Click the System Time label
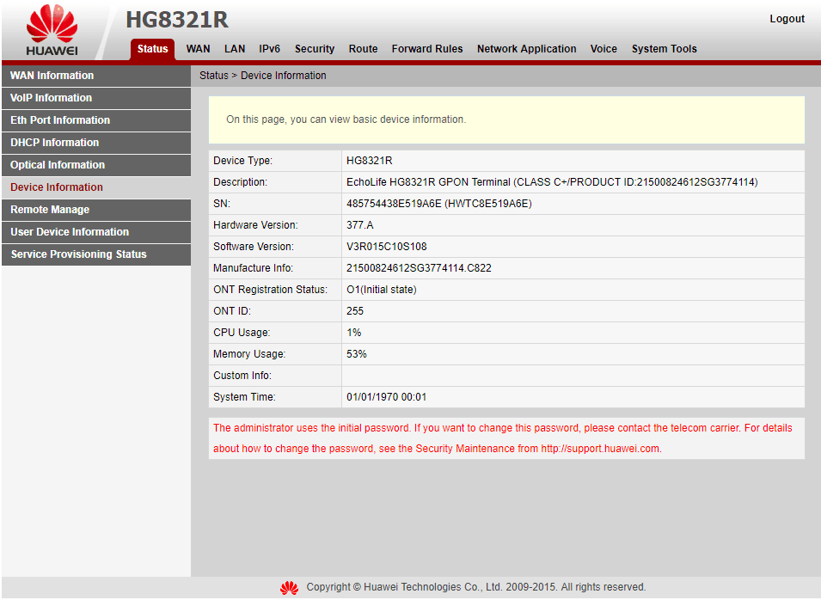Screen dimensions: 821x600 point(244,397)
